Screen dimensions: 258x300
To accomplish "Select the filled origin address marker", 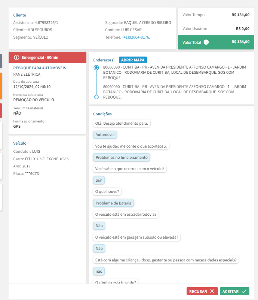I will (96, 68).
